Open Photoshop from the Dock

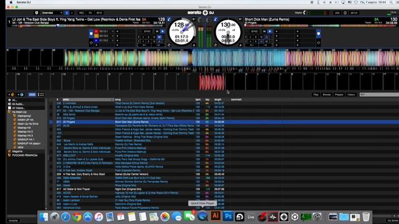[228, 217]
